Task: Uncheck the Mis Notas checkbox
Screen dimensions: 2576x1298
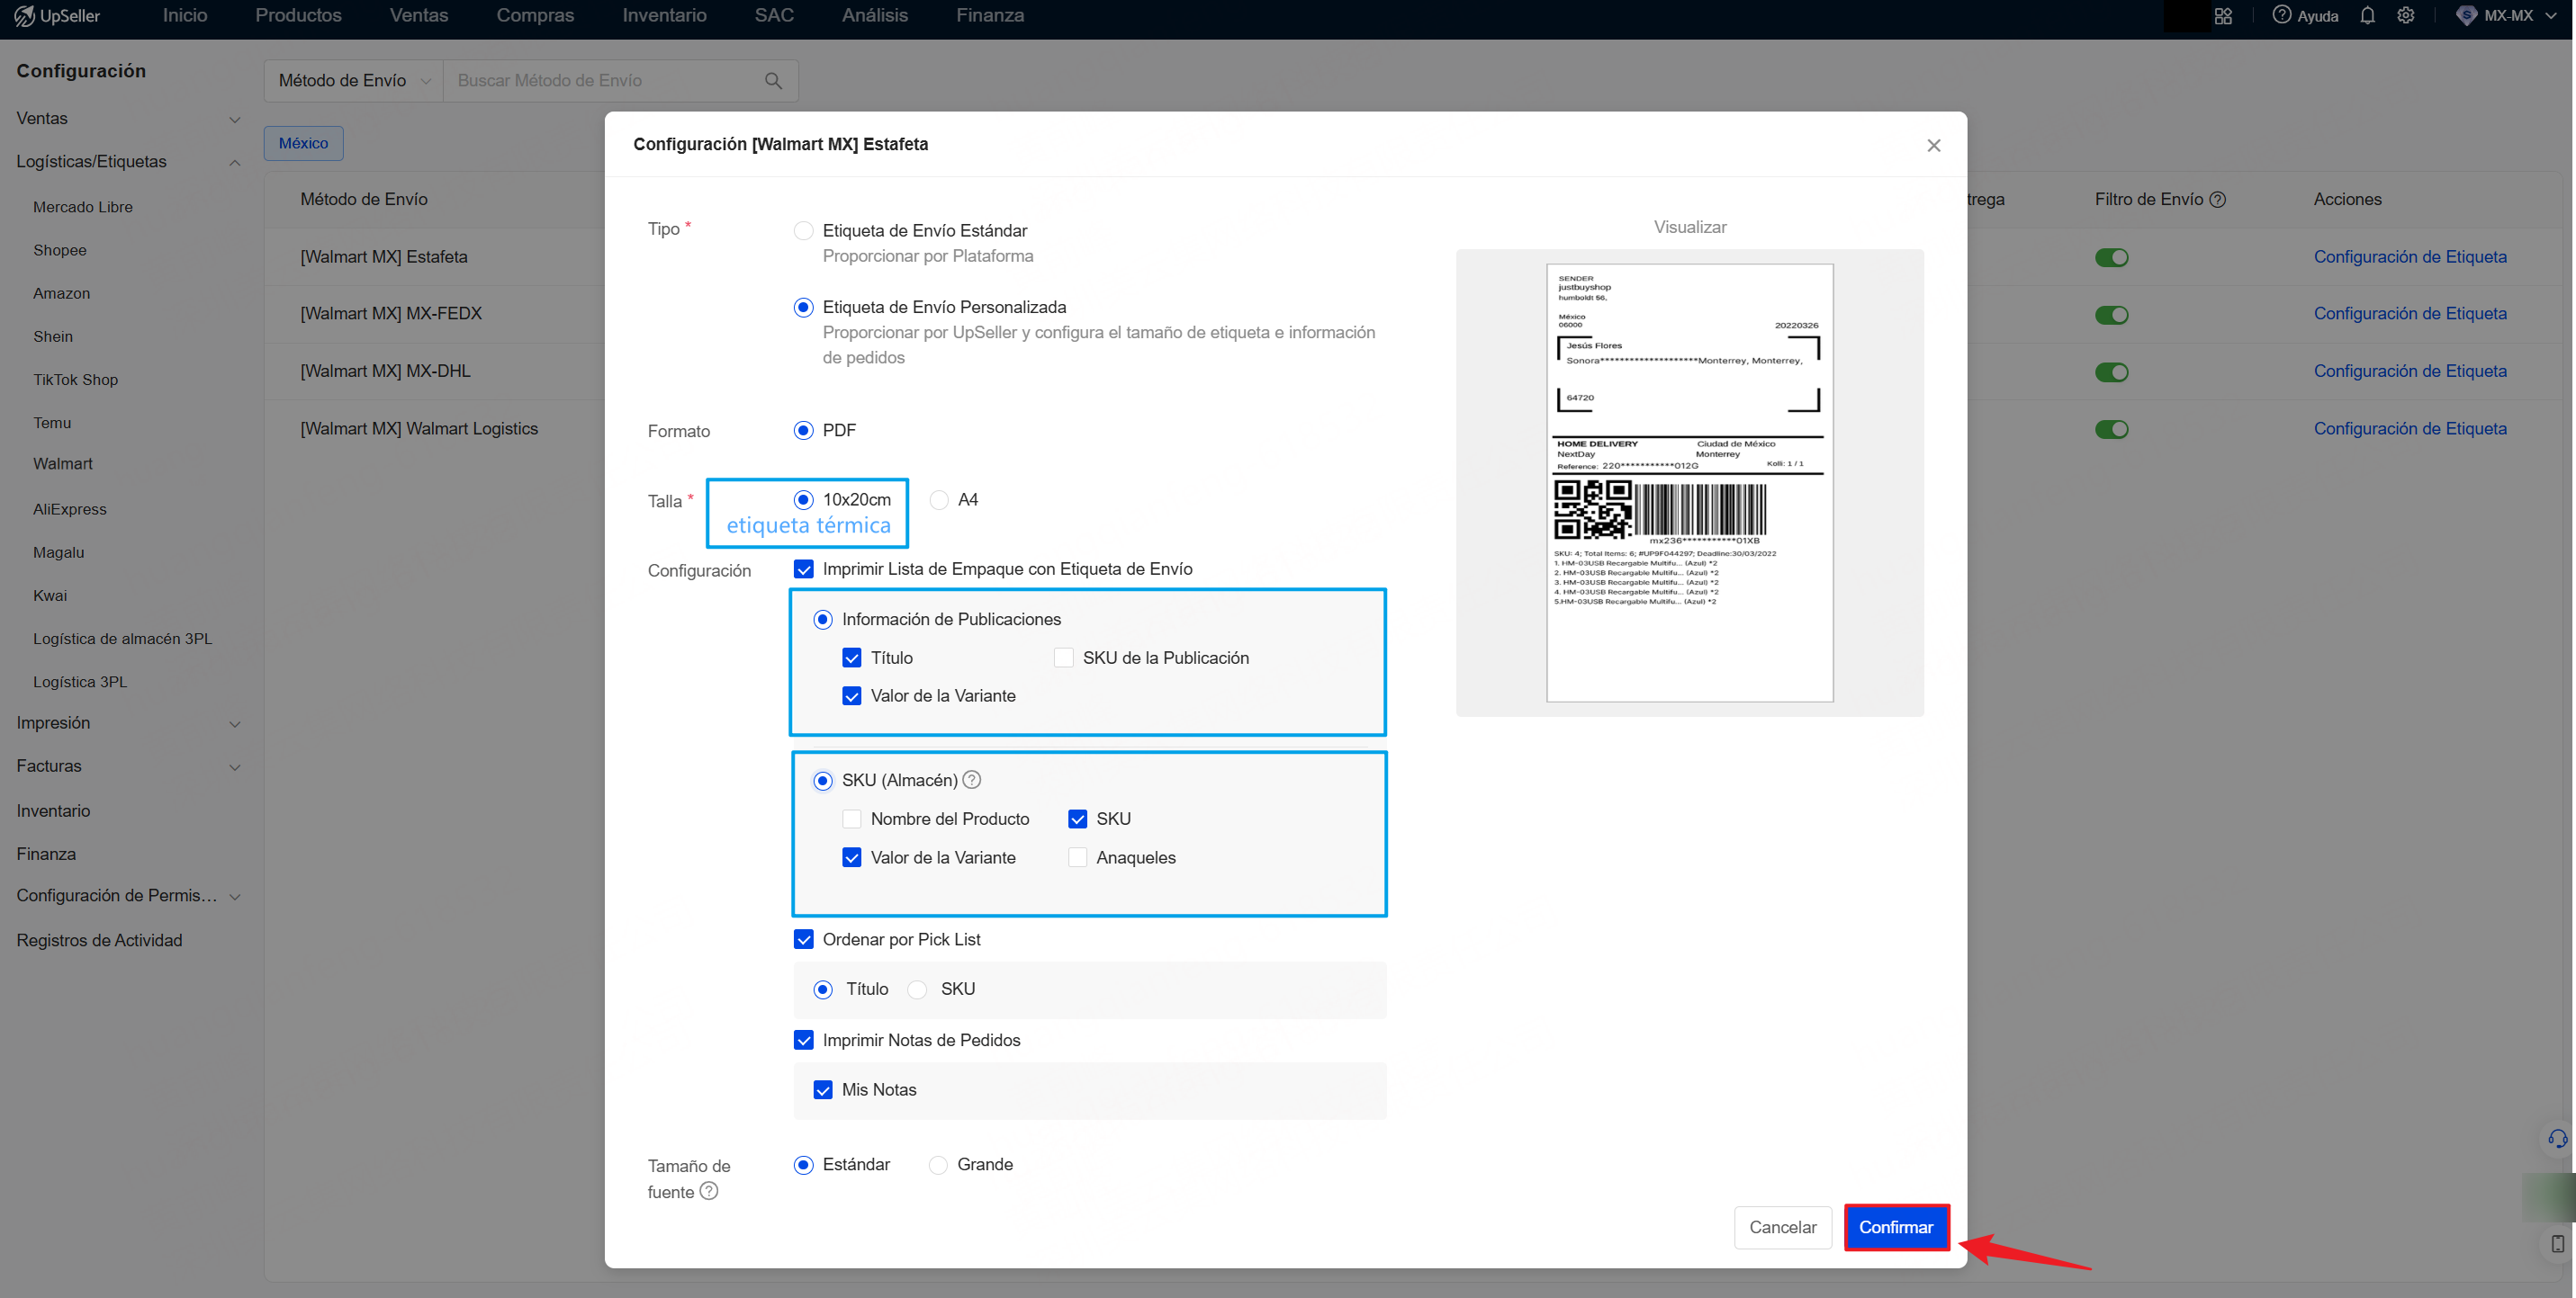Action: 822,1089
